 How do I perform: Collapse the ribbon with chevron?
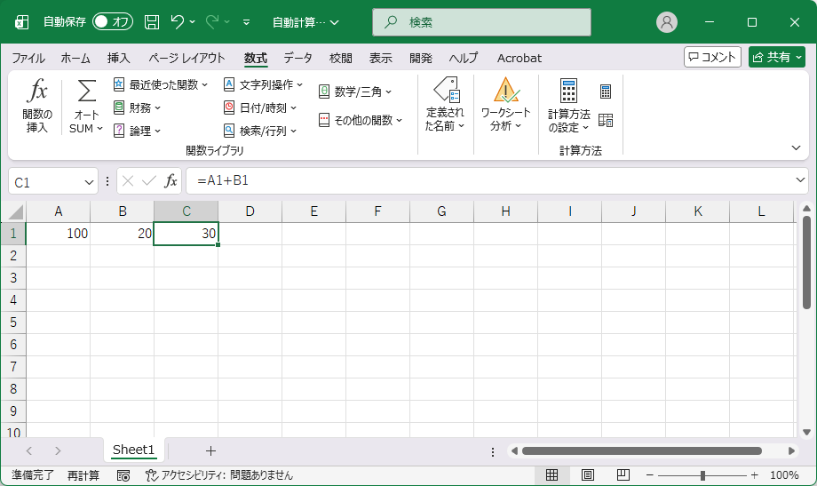tap(796, 148)
